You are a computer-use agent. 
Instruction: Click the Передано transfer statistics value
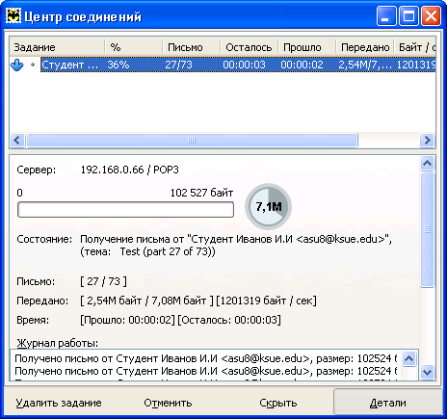[x=198, y=301]
